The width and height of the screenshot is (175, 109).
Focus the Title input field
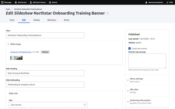pos(45,35)
